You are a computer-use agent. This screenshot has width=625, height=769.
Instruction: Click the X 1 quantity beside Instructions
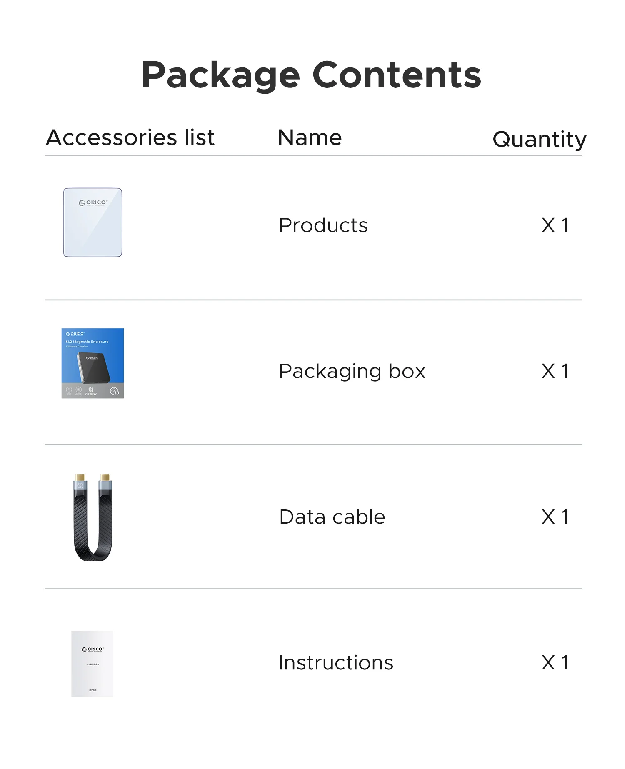[x=555, y=663]
